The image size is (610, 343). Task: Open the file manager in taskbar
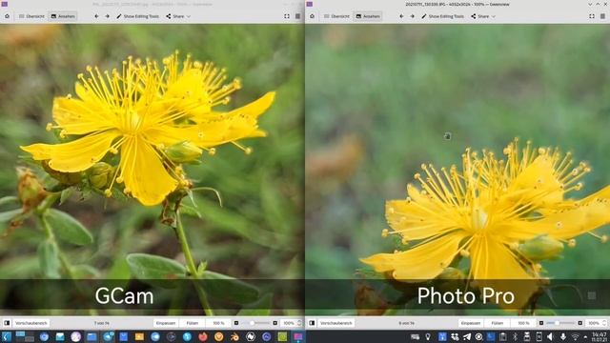point(91,336)
